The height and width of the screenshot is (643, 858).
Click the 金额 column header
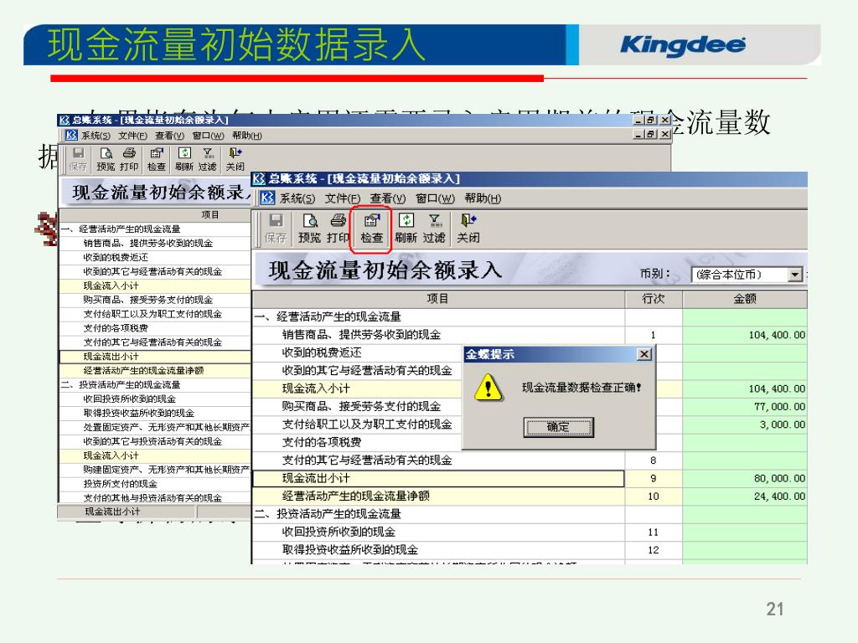click(x=745, y=299)
